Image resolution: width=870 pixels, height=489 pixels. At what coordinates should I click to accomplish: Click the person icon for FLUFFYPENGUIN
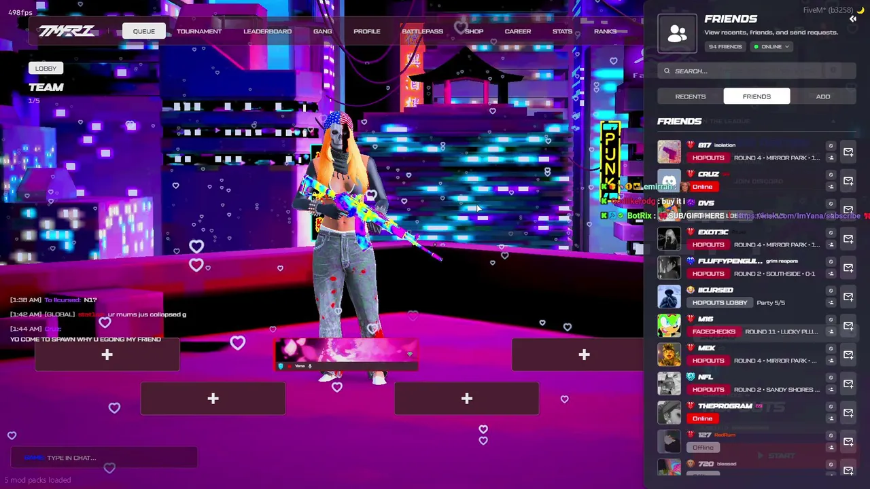tap(831, 274)
